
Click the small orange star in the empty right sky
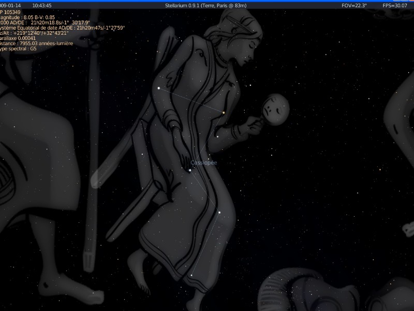[380, 169]
